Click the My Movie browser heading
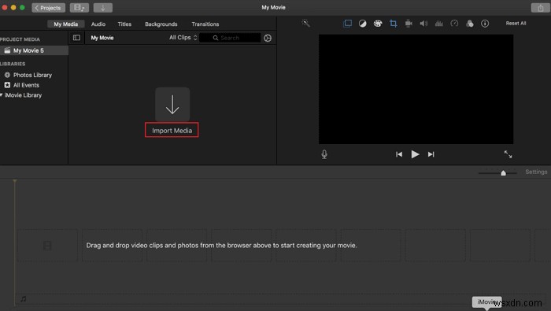 (x=102, y=38)
